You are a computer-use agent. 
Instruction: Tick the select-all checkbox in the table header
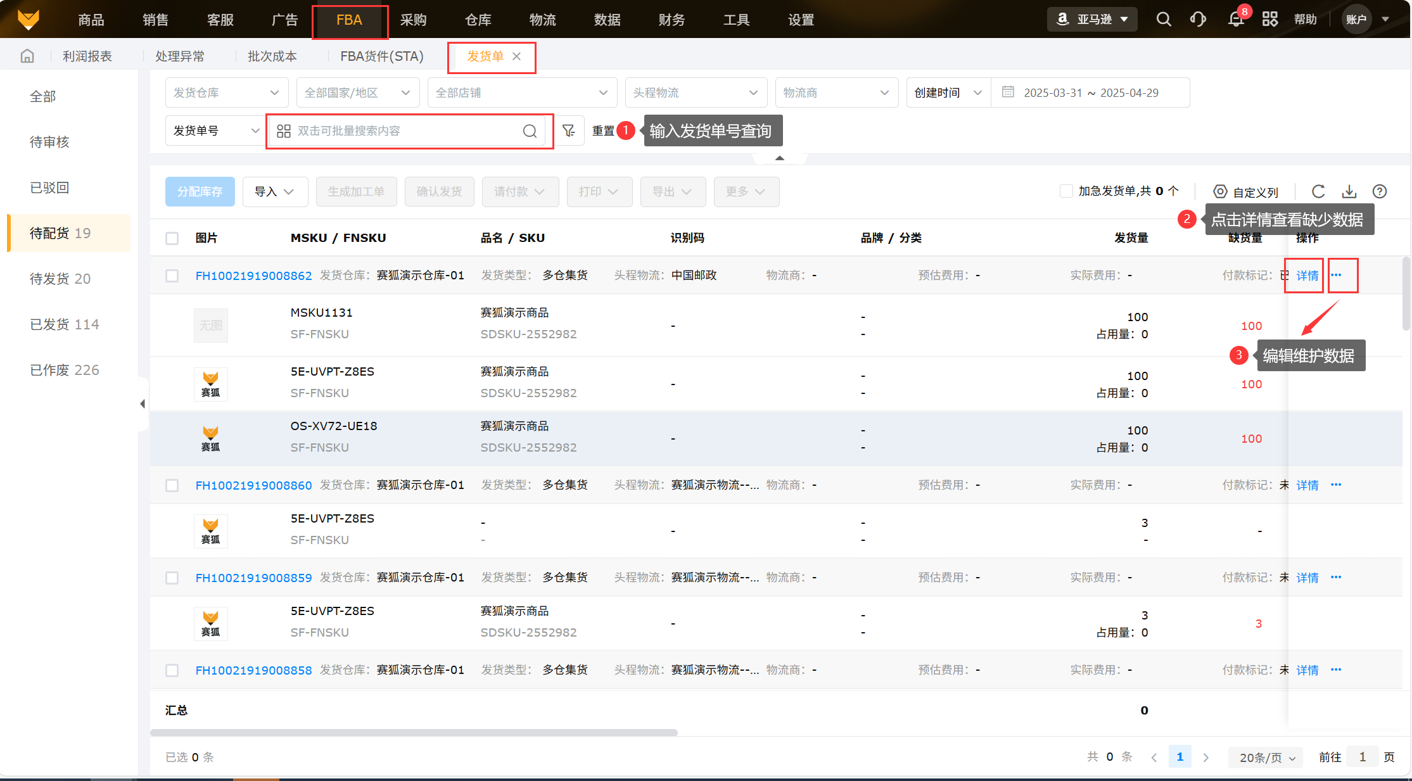click(172, 238)
